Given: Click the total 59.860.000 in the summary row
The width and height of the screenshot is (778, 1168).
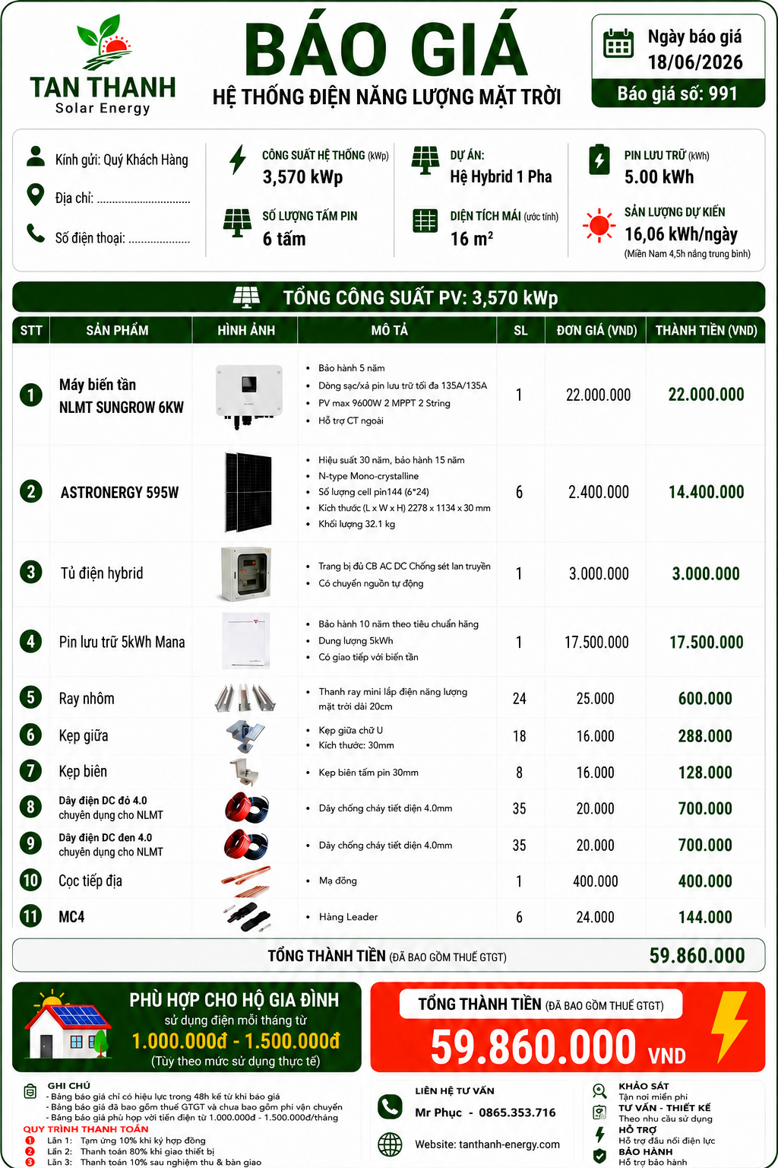Looking at the screenshot, I should click(x=697, y=955).
